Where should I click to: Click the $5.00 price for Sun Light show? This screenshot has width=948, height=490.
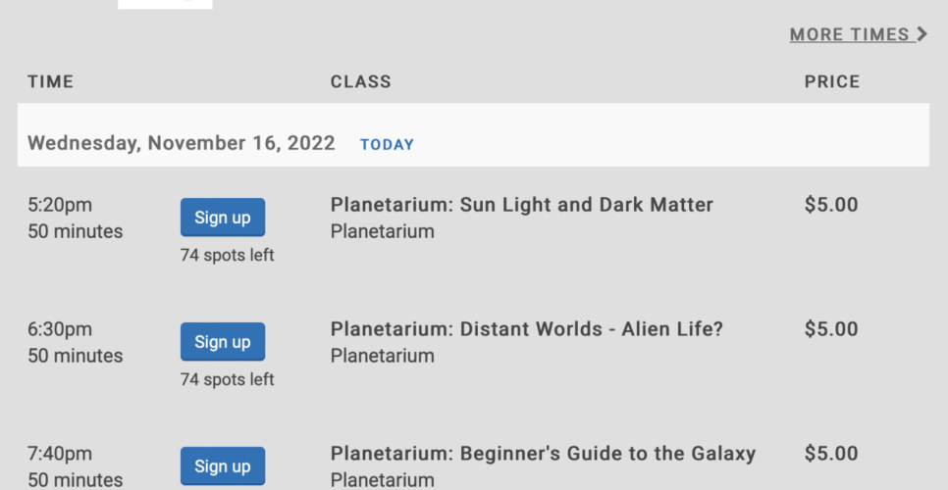831,205
